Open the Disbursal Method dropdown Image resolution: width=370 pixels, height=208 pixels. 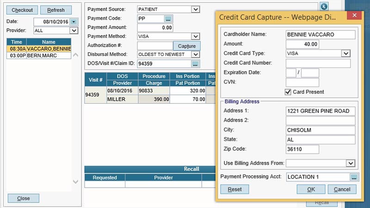(195, 55)
